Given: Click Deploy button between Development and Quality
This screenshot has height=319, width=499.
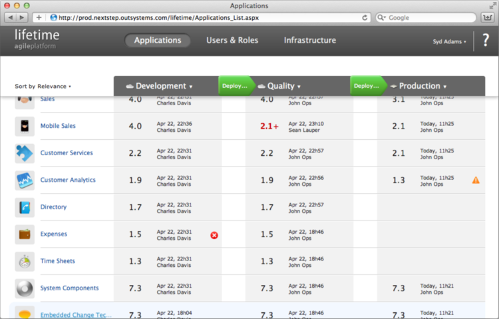Looking at the screenshot, I should [x=236, y=86].
